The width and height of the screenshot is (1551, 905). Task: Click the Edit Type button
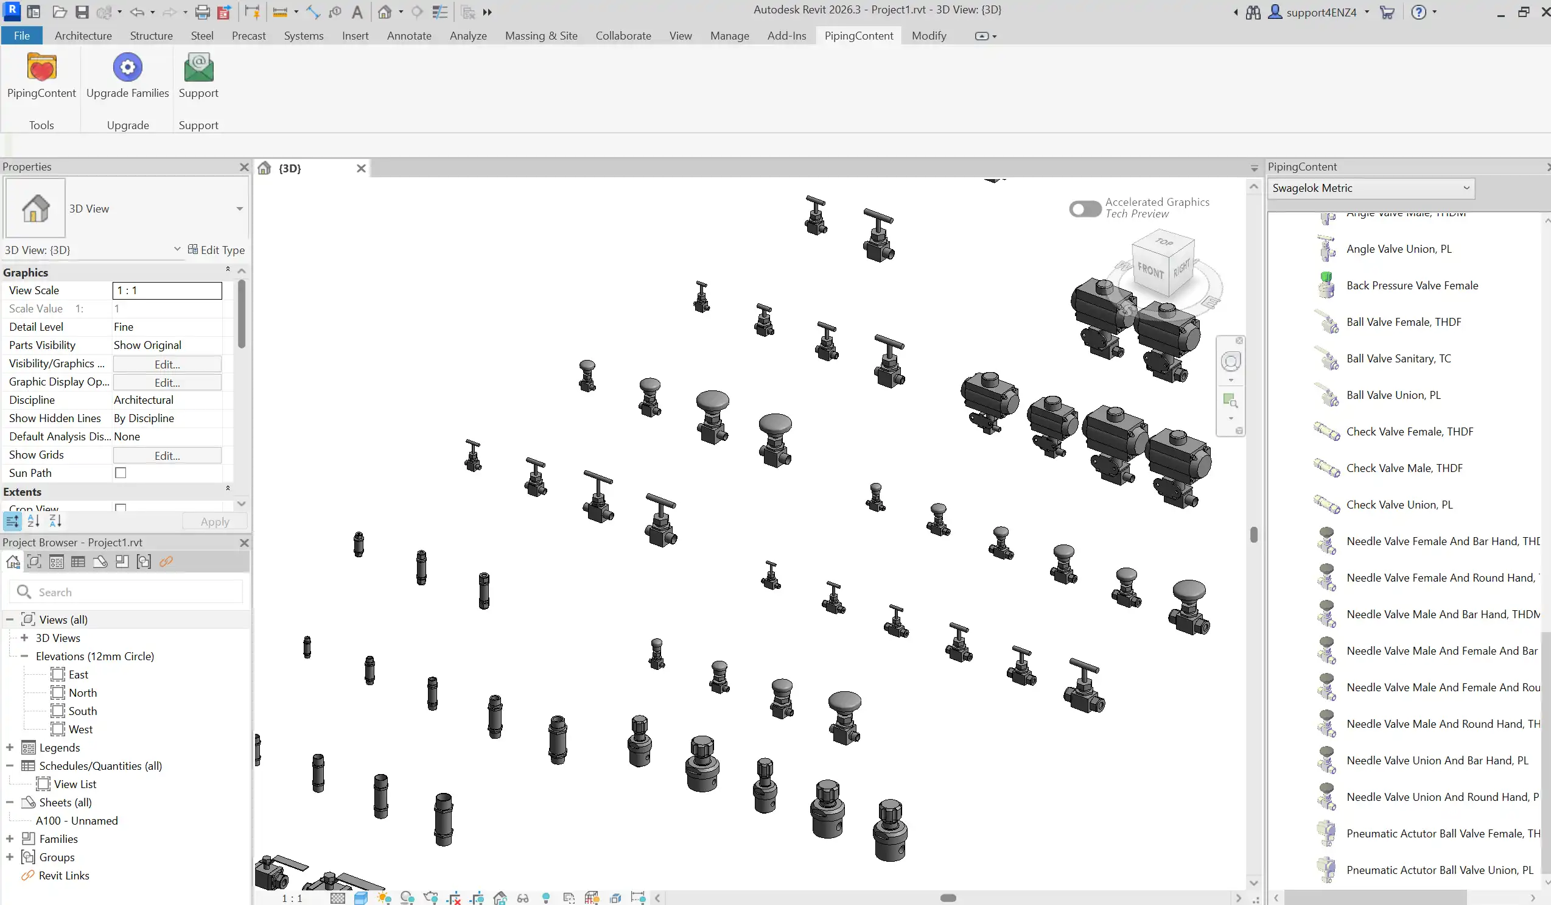[216, 249]
